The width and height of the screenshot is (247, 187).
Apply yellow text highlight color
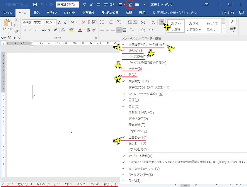(71, 30)
